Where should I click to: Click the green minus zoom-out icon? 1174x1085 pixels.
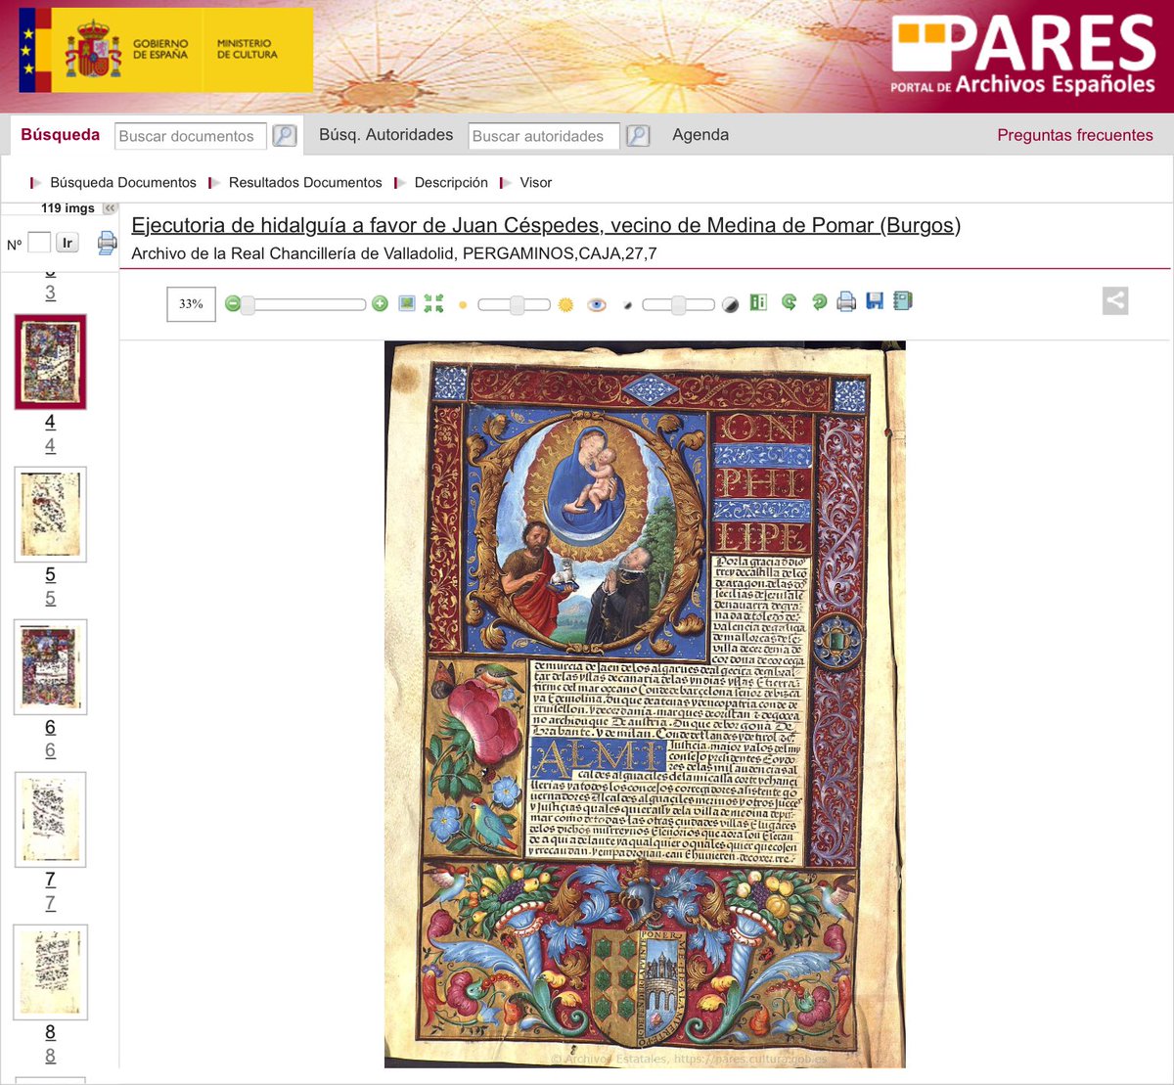233,304
